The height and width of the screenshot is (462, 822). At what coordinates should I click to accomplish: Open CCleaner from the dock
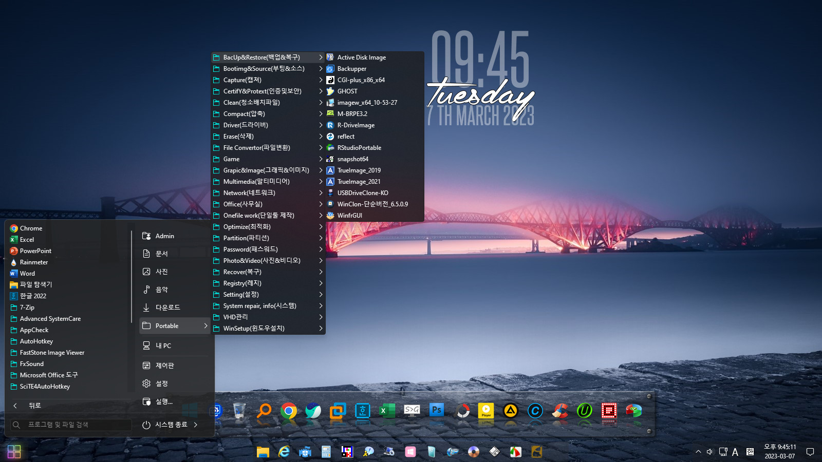click(x=560, y=411)
